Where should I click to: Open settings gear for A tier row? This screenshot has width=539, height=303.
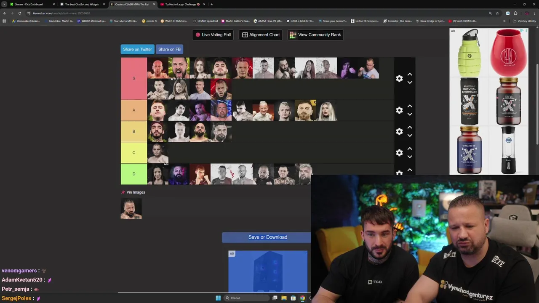point(399,110)
